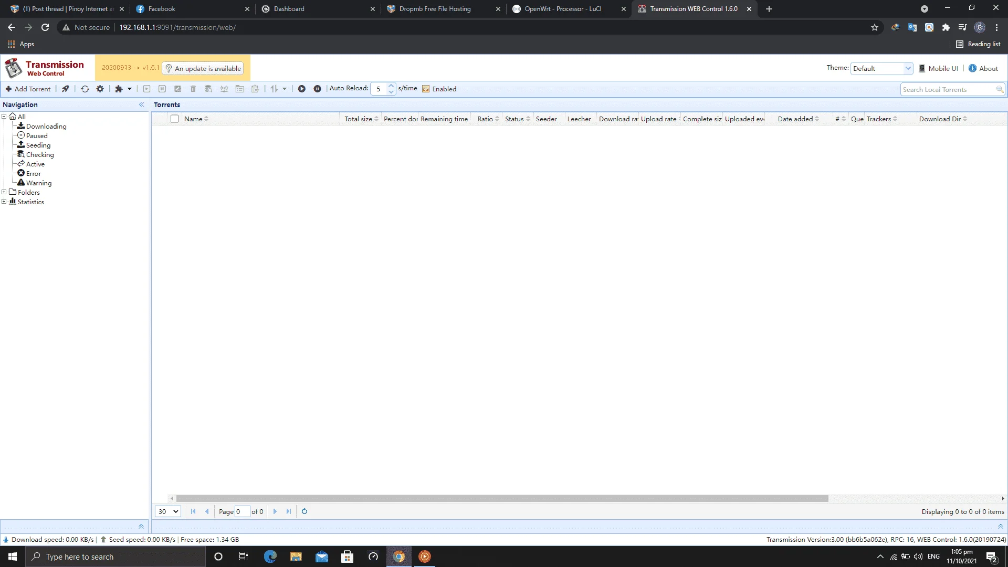Refresh the torrent list in pagination bar
The height and width of the screenshot is (567, 1008).
pos(304,511)
